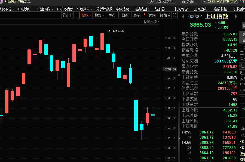This screenshot has width=245, height=162.
Task: Open the 查看14条新消息 notification link
Action: pyautogui.click(x=220, y=1)
